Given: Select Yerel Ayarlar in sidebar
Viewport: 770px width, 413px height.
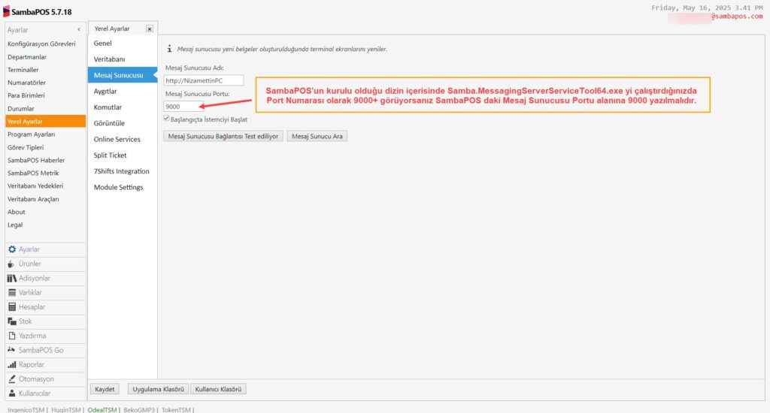Looking at the screenshot, I should pos(45,121).
